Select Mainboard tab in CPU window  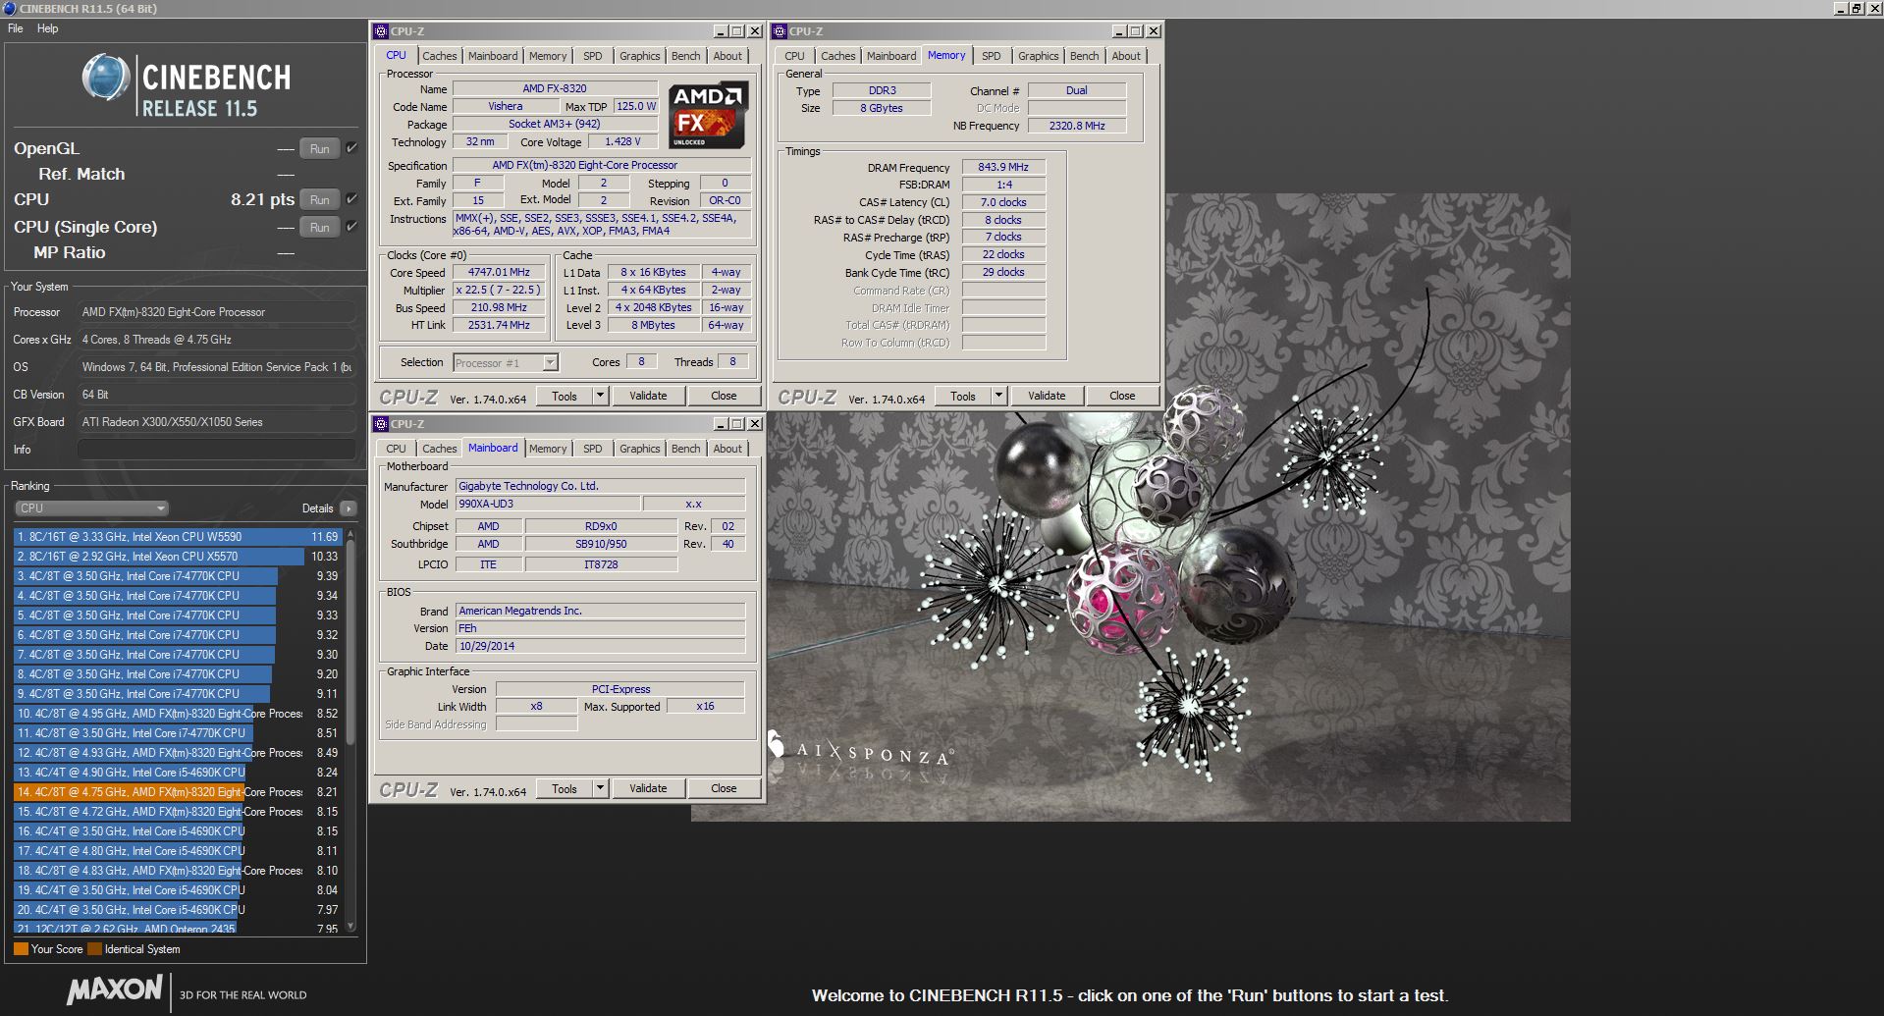click(493, 56)
